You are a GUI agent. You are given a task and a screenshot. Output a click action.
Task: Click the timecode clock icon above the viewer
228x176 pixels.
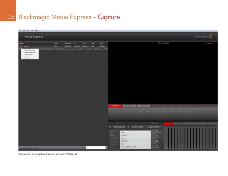click(x=159, y=43)
